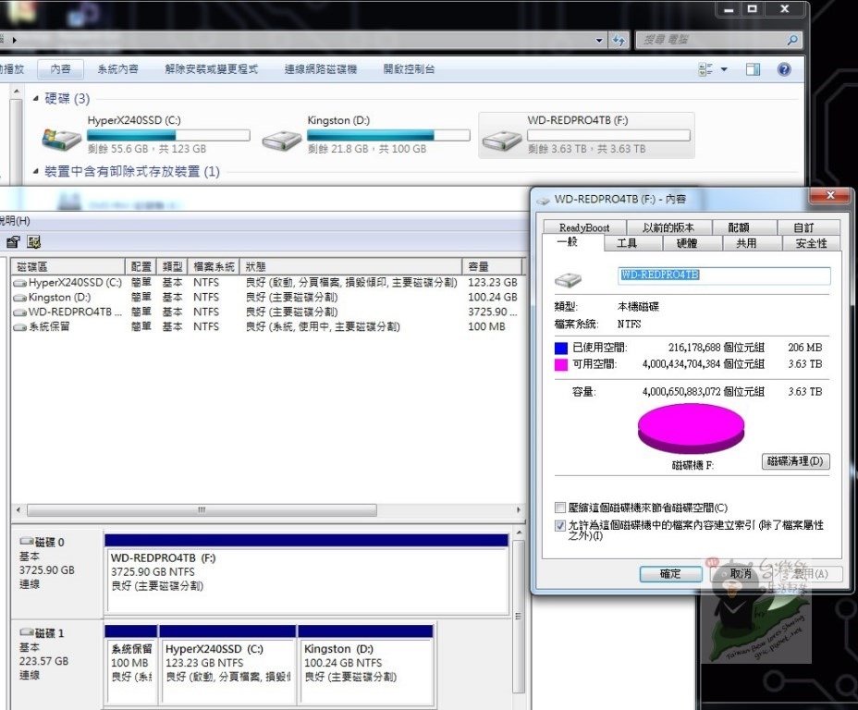The height and width of the screenshot is (710, 858).
Task: Click the Explorer search box
Action: (719, 40)
